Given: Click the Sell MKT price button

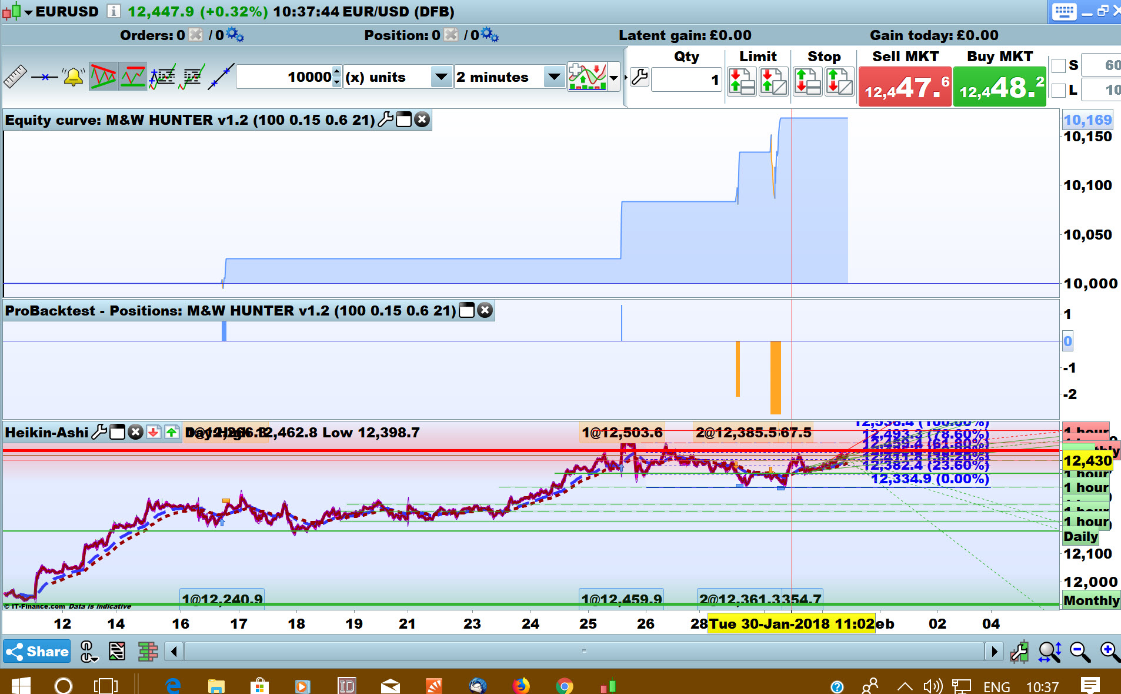Looking at the screenshot, I should tap(905, 87).
